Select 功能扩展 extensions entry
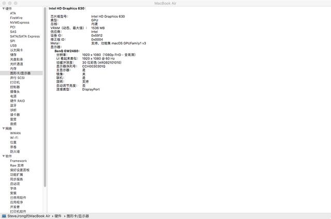The height and width of the screenshot is (219, 331). (17, 175)
